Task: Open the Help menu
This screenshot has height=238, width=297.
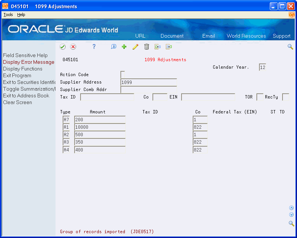Action: click(x=21, y=15)
